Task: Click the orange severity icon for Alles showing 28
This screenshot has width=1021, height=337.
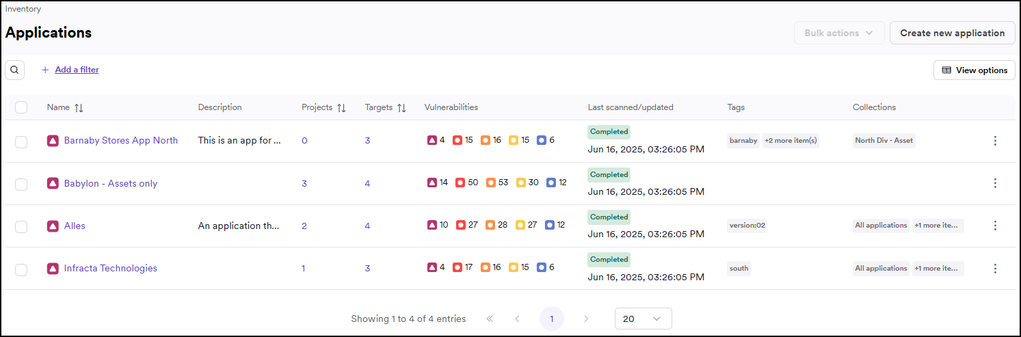Action: 490,225
